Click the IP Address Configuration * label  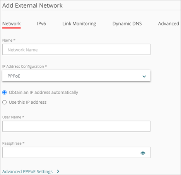(24, 66)
